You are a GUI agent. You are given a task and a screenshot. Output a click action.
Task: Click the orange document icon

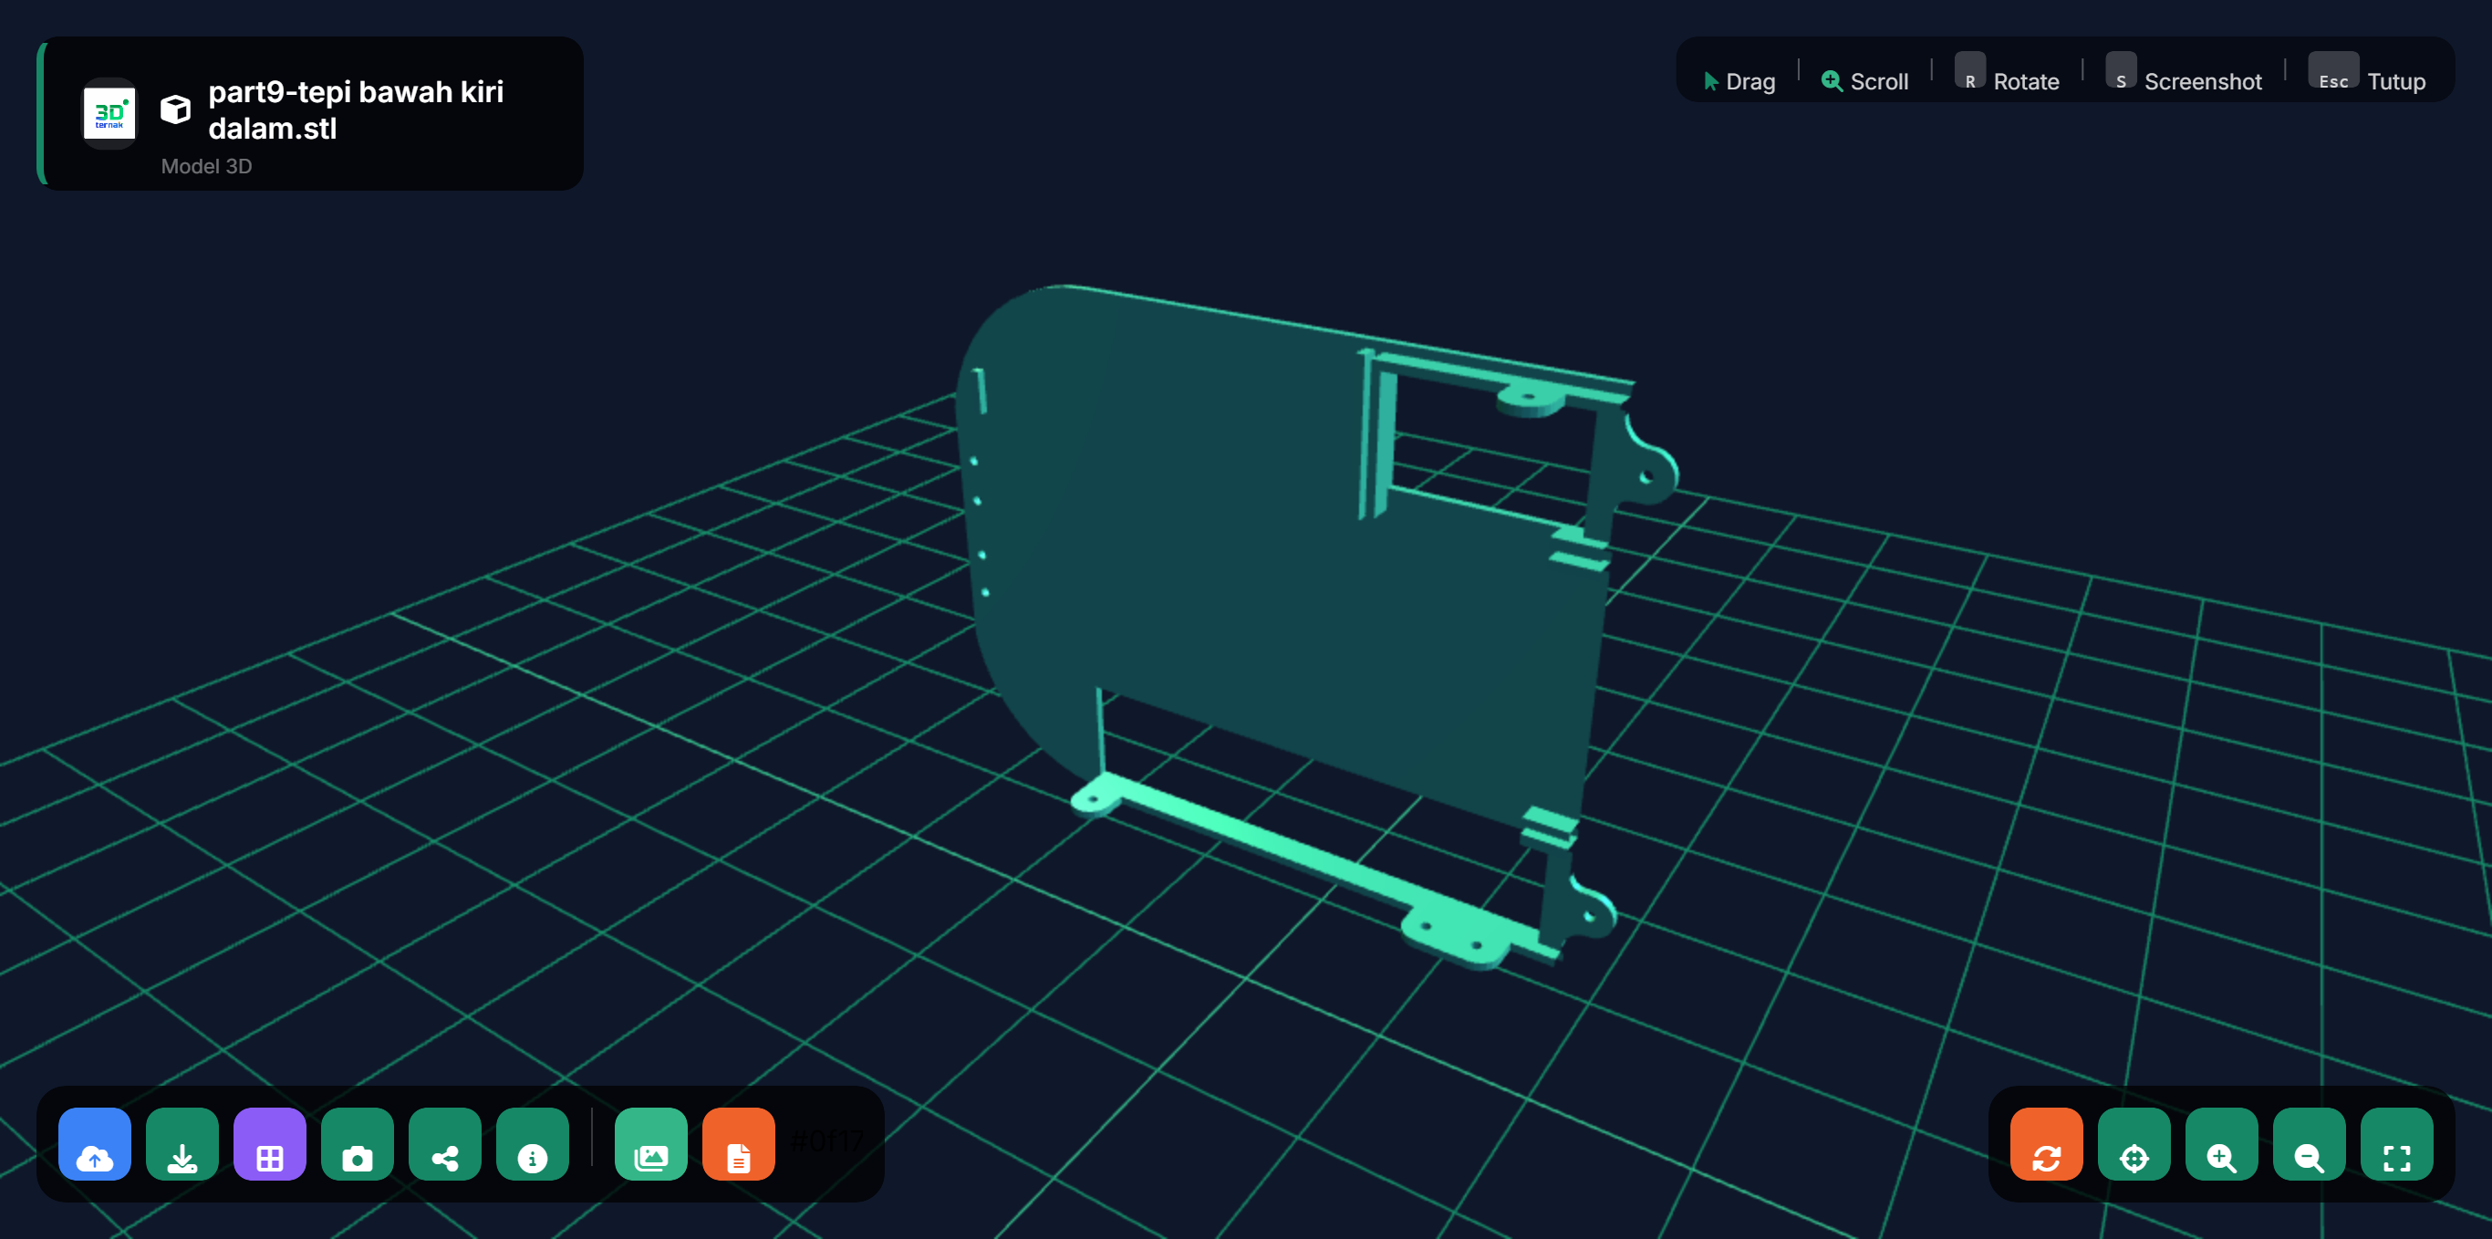pos(738,1143)
